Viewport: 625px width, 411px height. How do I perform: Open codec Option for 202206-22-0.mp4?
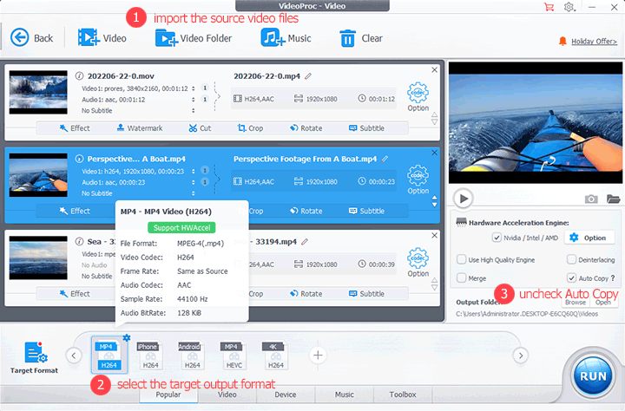pyautogui.click(x=418, y=97)
